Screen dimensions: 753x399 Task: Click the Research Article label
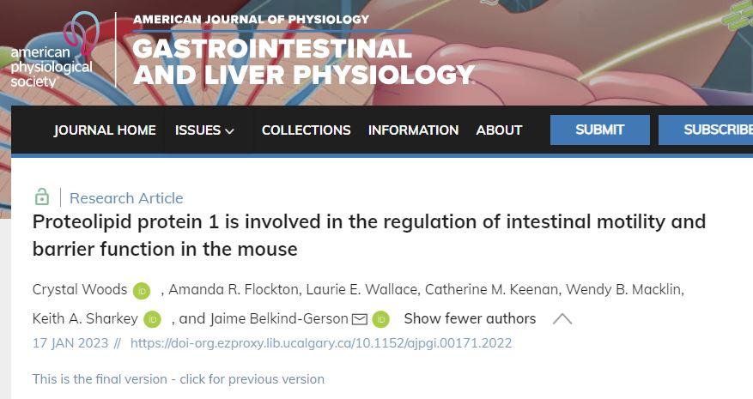[x=126, y=198]
